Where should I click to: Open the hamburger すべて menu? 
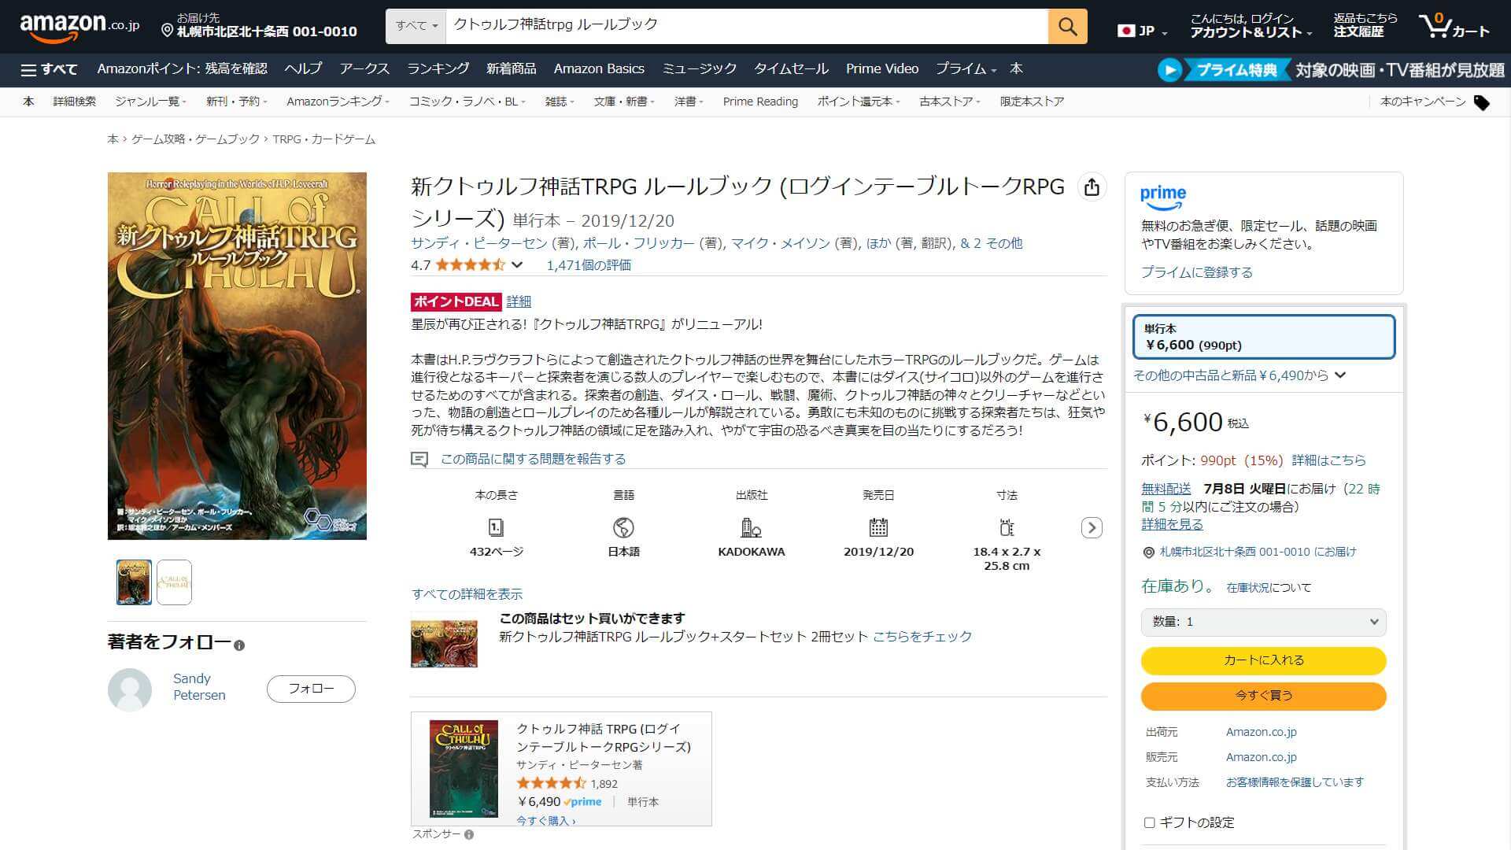pyautogui.click(x=49, y=69)
